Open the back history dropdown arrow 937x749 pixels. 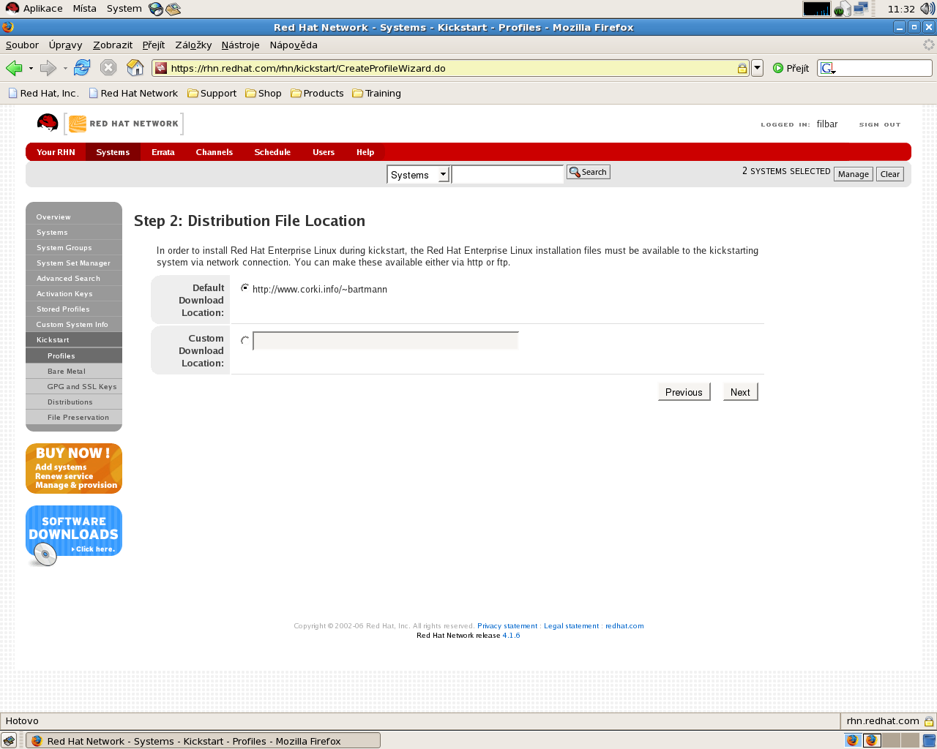pyautogui.click(x=31, y=69)
